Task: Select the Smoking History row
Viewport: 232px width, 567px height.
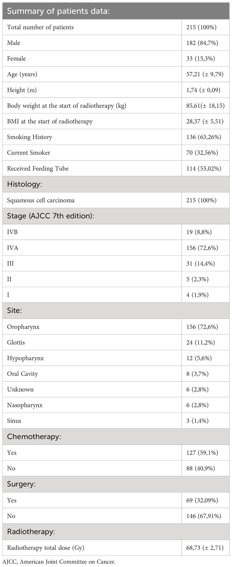Action: pos(116,137)
